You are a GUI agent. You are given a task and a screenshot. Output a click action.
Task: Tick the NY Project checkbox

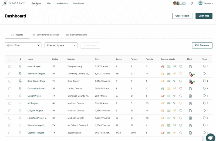click(x=10, y=103)
